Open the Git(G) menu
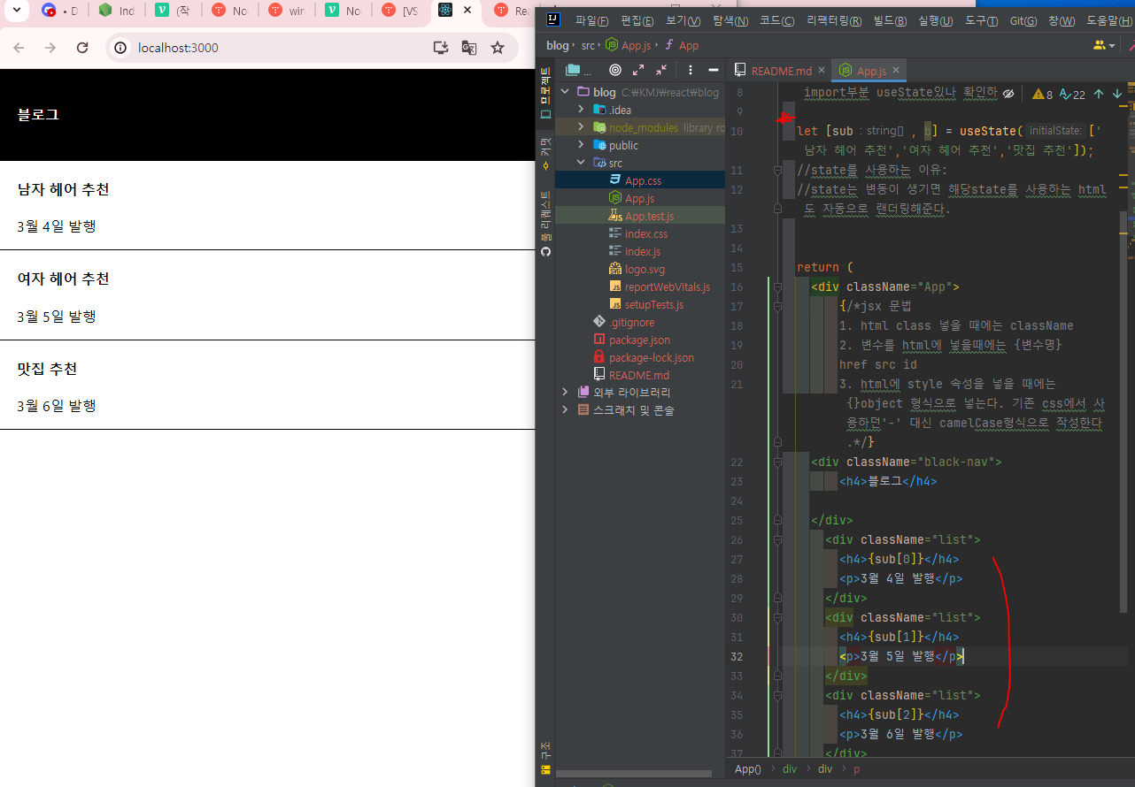Image resolution: width=1135 pixels, height=787 pixels. (x=1023, y=20)
